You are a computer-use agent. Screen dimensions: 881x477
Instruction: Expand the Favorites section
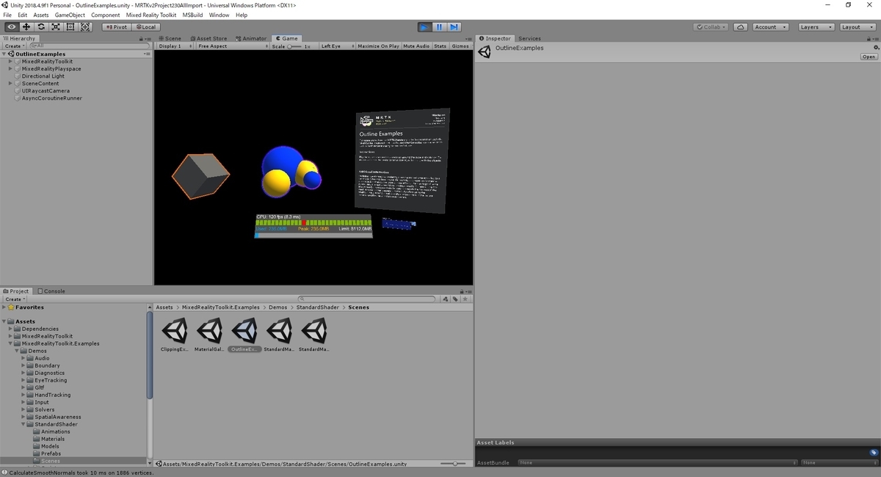(4, 307)
